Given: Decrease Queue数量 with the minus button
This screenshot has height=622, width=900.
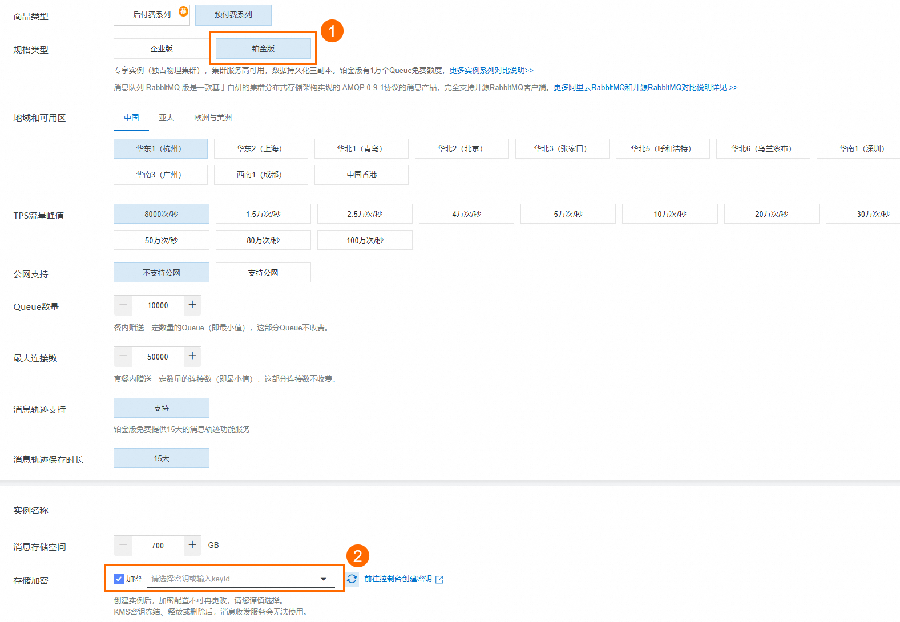Looking at the screenshot, I should 123,305.
